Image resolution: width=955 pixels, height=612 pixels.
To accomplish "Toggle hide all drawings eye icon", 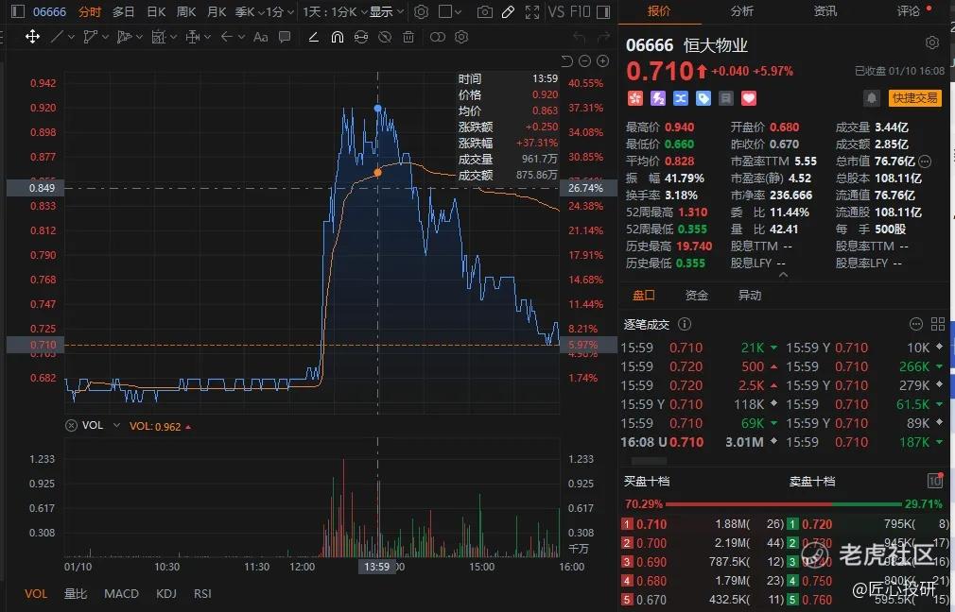I will tap(385, 37).
